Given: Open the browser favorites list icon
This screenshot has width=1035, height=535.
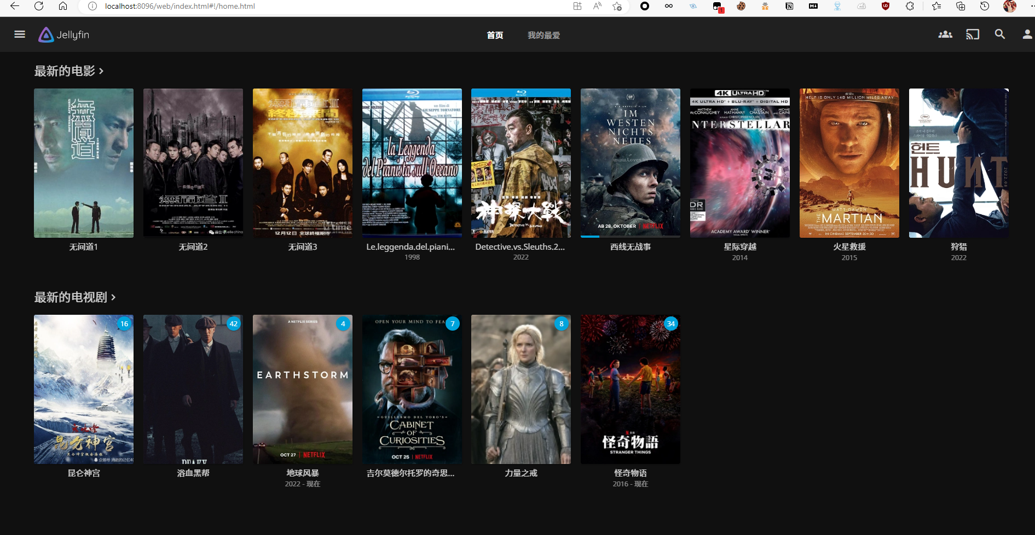Looking at the screenshot, I should click(936, 6).
